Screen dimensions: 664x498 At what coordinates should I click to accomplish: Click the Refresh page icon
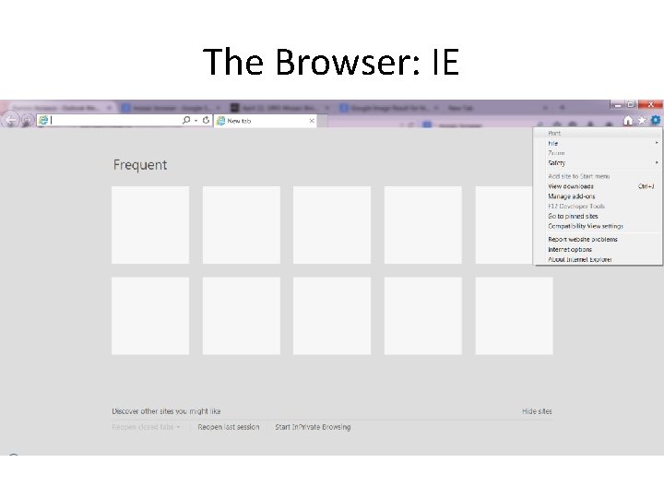click(x=206, y=120)
